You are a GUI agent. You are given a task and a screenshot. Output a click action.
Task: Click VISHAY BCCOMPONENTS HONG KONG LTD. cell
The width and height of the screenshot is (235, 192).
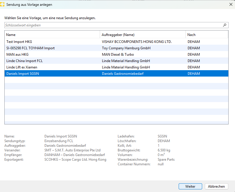tap(137, 42)
